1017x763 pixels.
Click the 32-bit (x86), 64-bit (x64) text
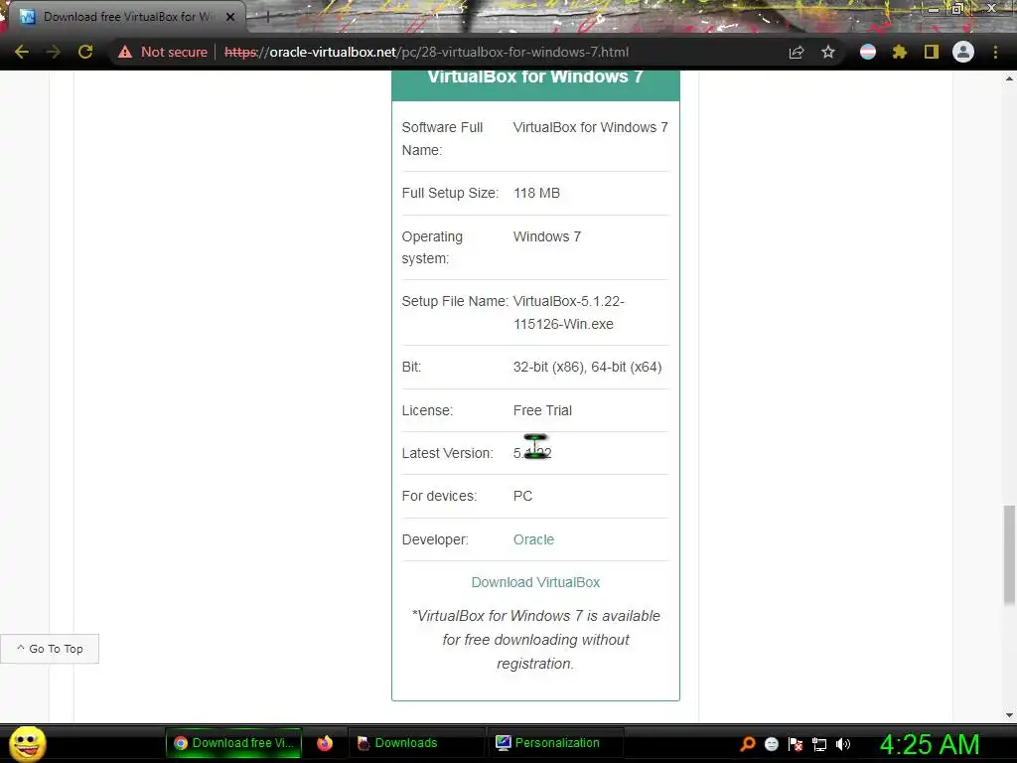pyautogui.click(x=587, y=367)
